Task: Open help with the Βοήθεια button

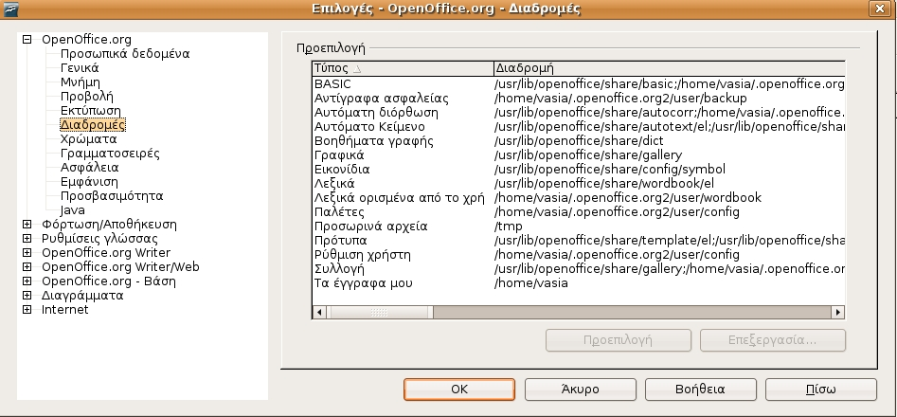Action: [x=700, y=390]
